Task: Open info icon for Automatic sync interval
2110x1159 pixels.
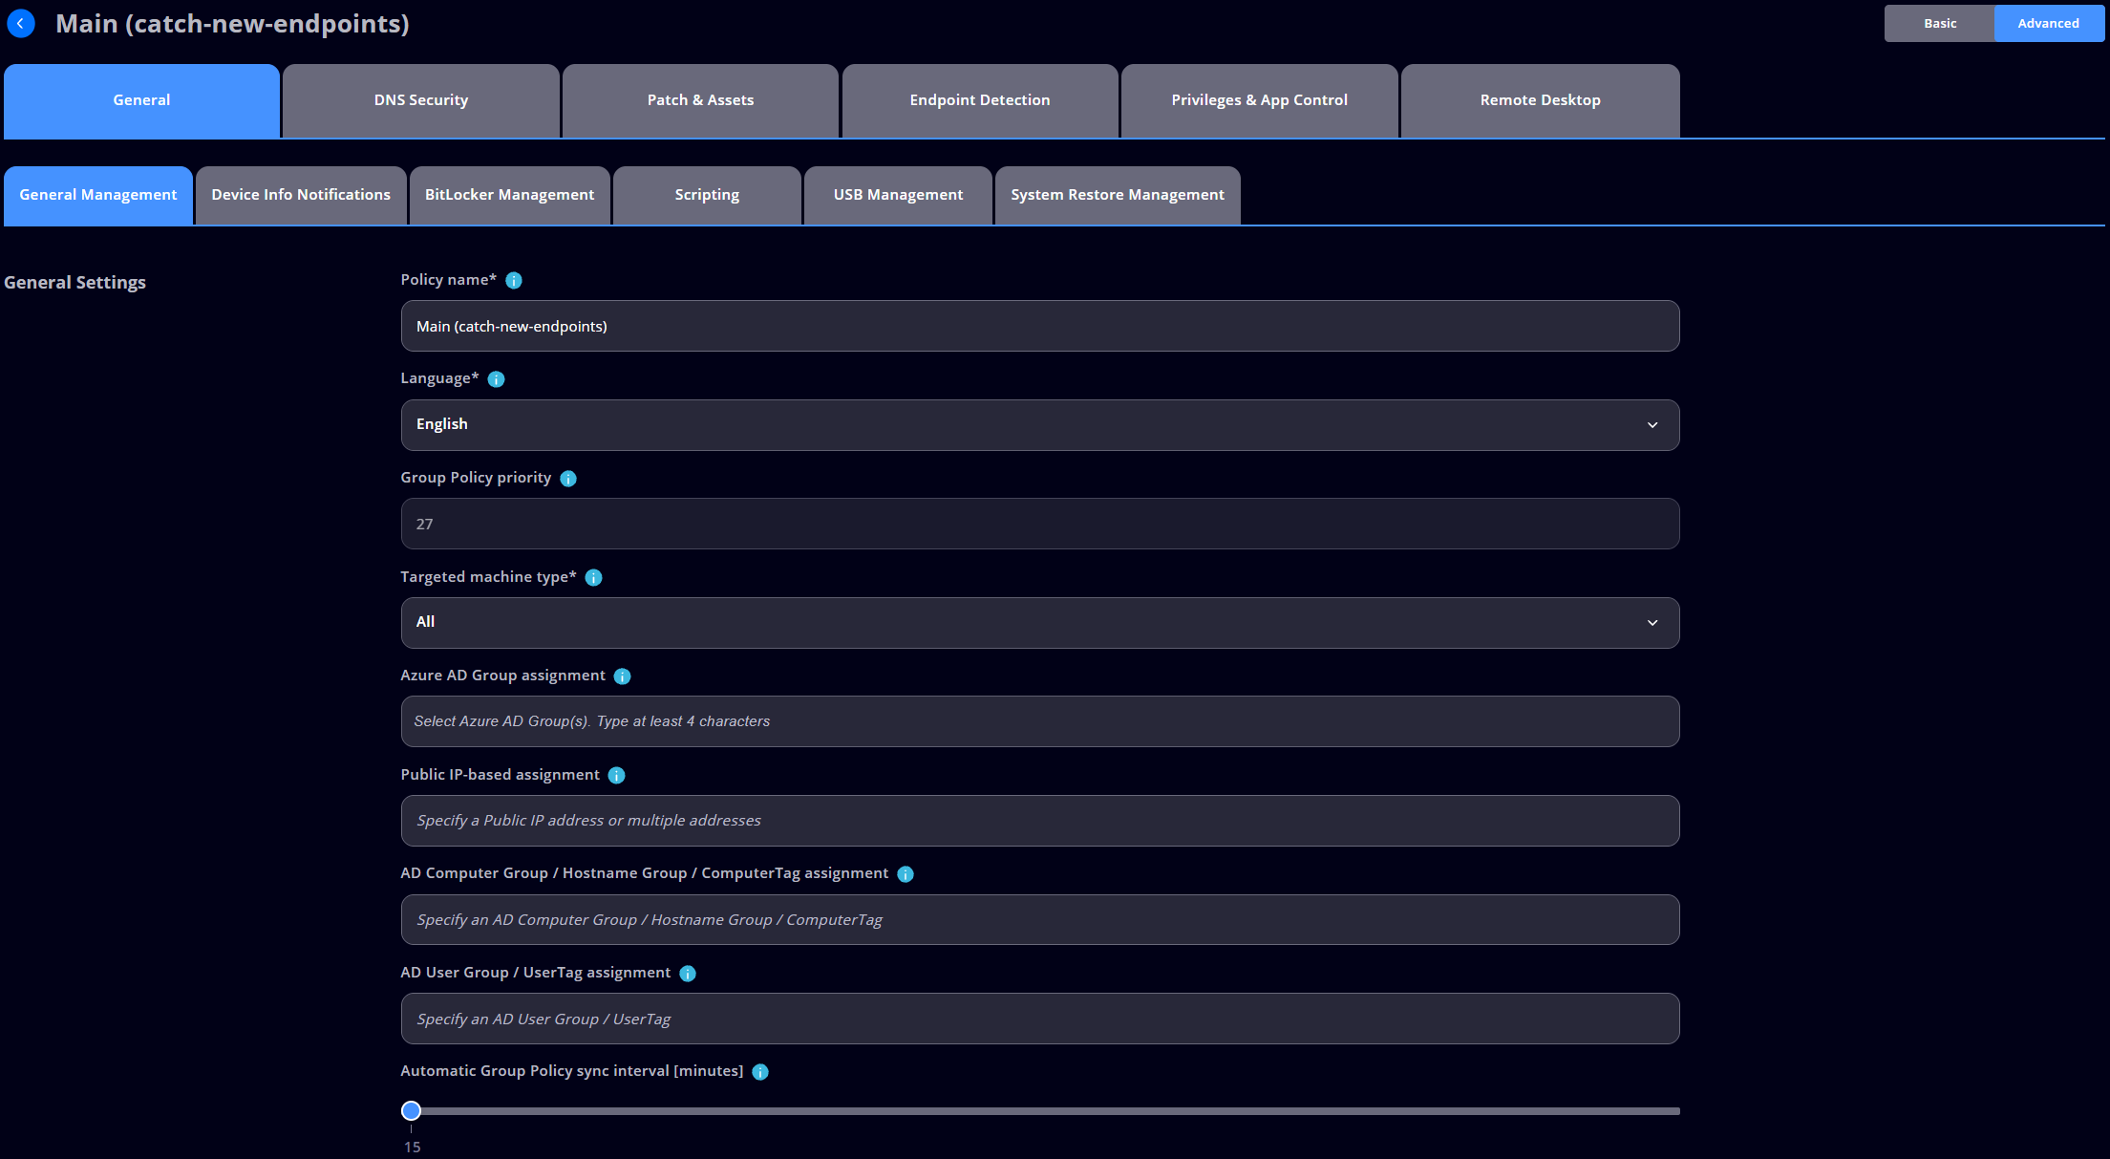Action: coord(760,1072)
